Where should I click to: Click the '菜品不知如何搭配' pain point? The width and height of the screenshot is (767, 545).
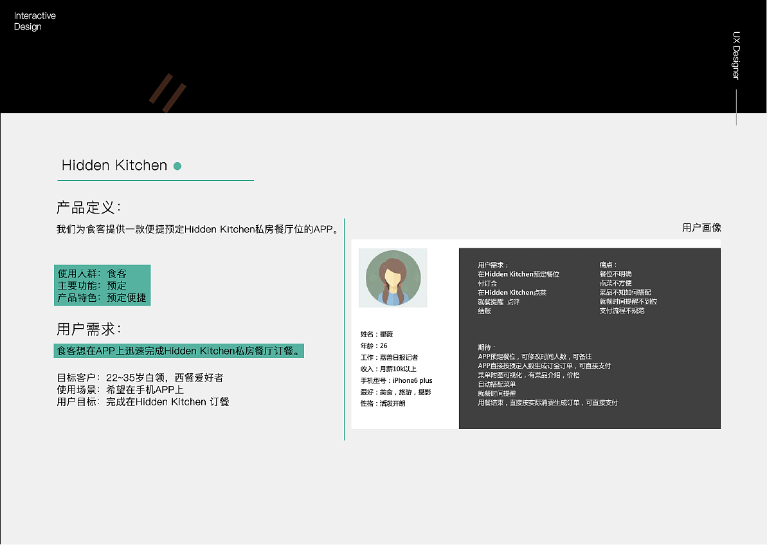tap(626, 292)
